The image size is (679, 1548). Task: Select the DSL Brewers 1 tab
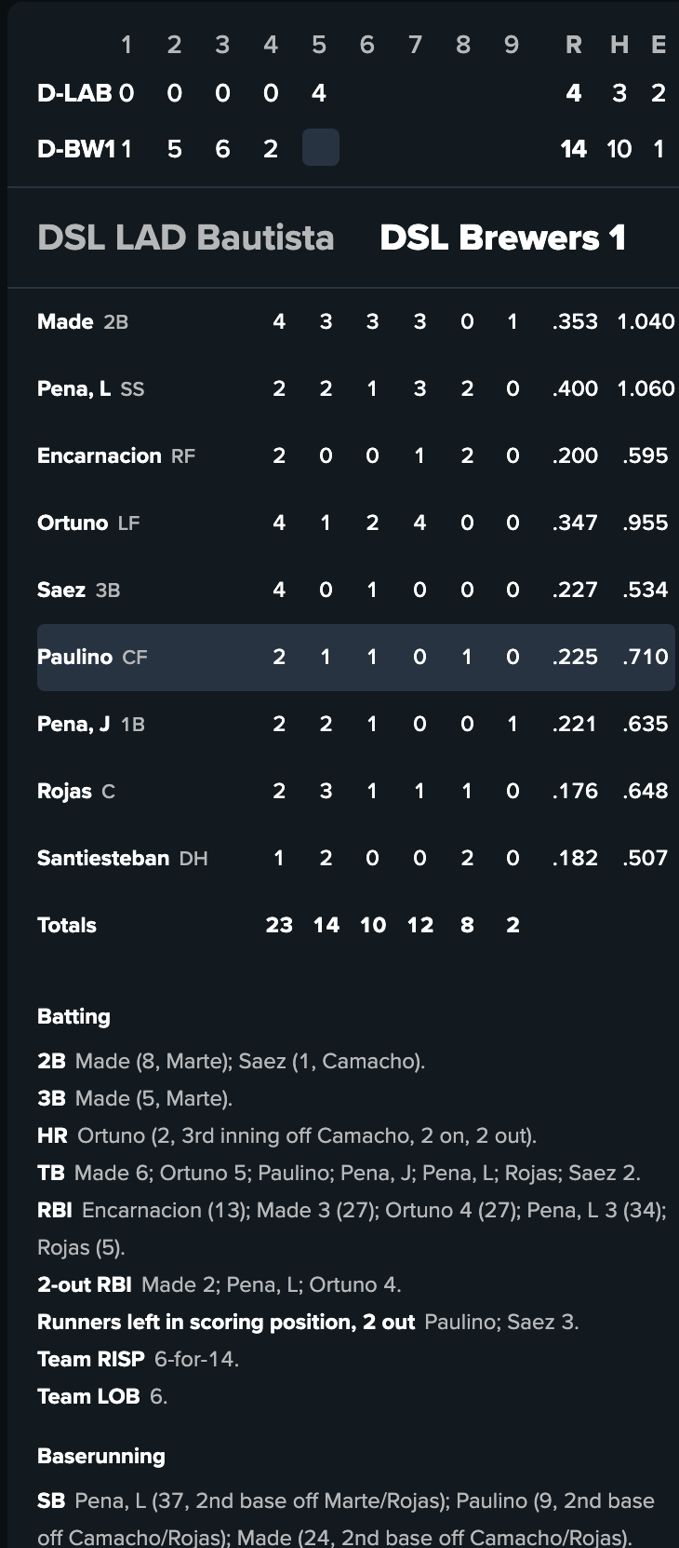(502, 238)
